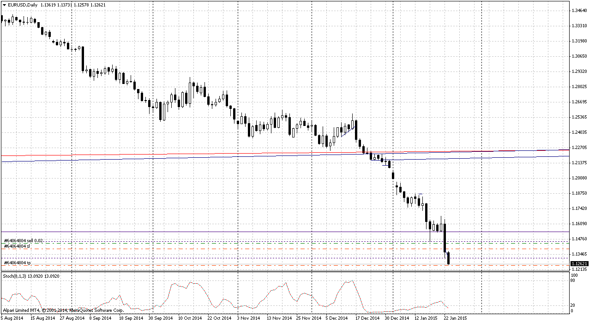The width and height of the screenshot is (589, 322).
Task: Click the current price tag 1.12621
Action: click(579, 264)
